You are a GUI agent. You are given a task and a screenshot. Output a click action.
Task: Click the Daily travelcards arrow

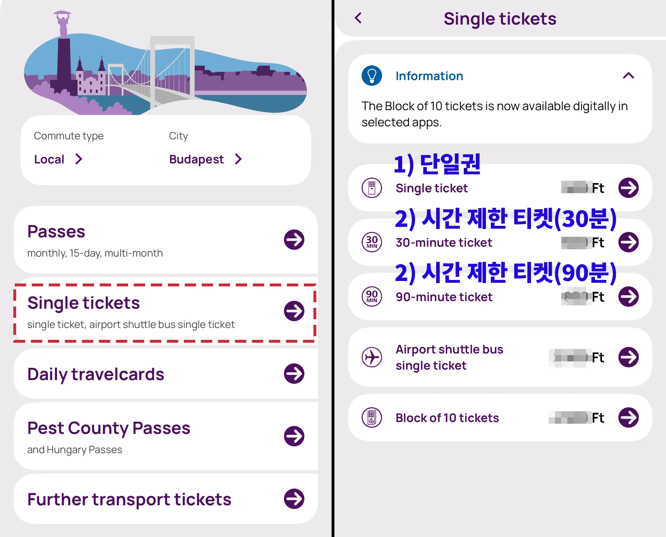294,374
